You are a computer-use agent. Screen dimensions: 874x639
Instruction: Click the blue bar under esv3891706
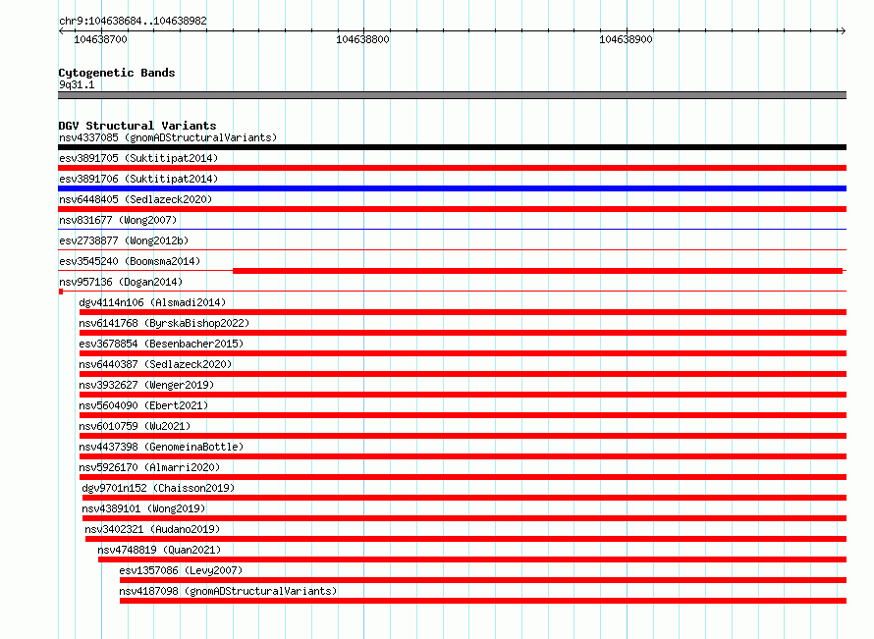click(x=452, y=188)
